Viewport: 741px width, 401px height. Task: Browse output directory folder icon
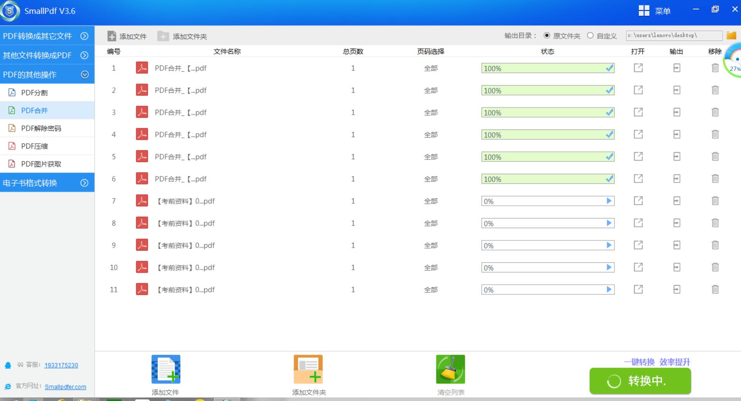tap(731, 35)
